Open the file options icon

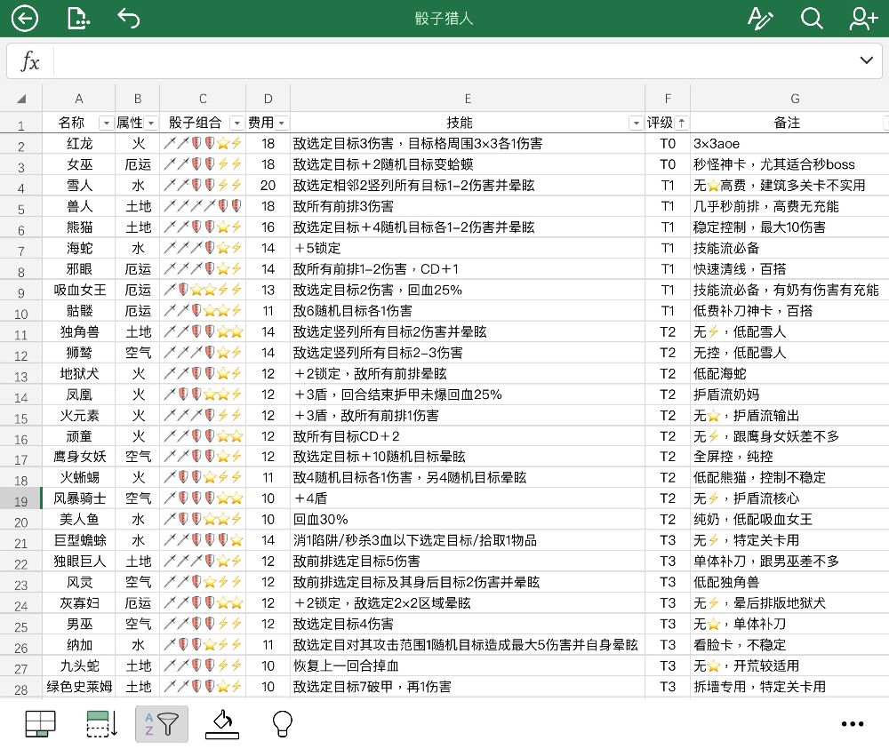click(77, 19)
